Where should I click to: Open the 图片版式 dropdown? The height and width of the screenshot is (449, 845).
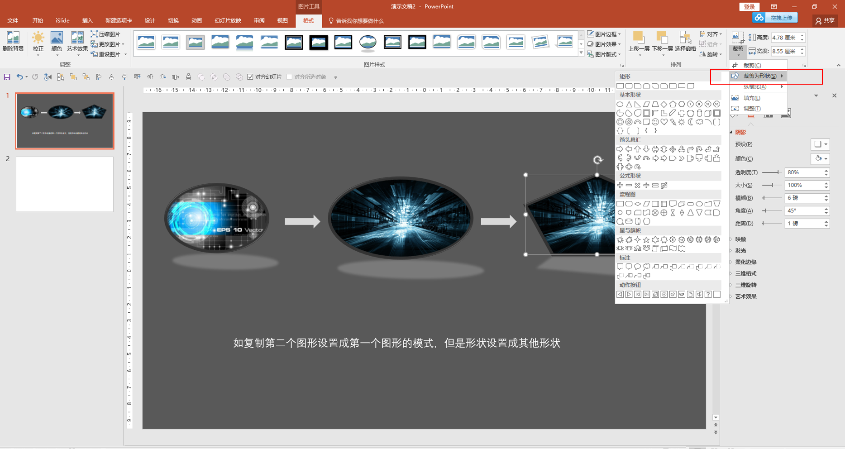[604, 54]
